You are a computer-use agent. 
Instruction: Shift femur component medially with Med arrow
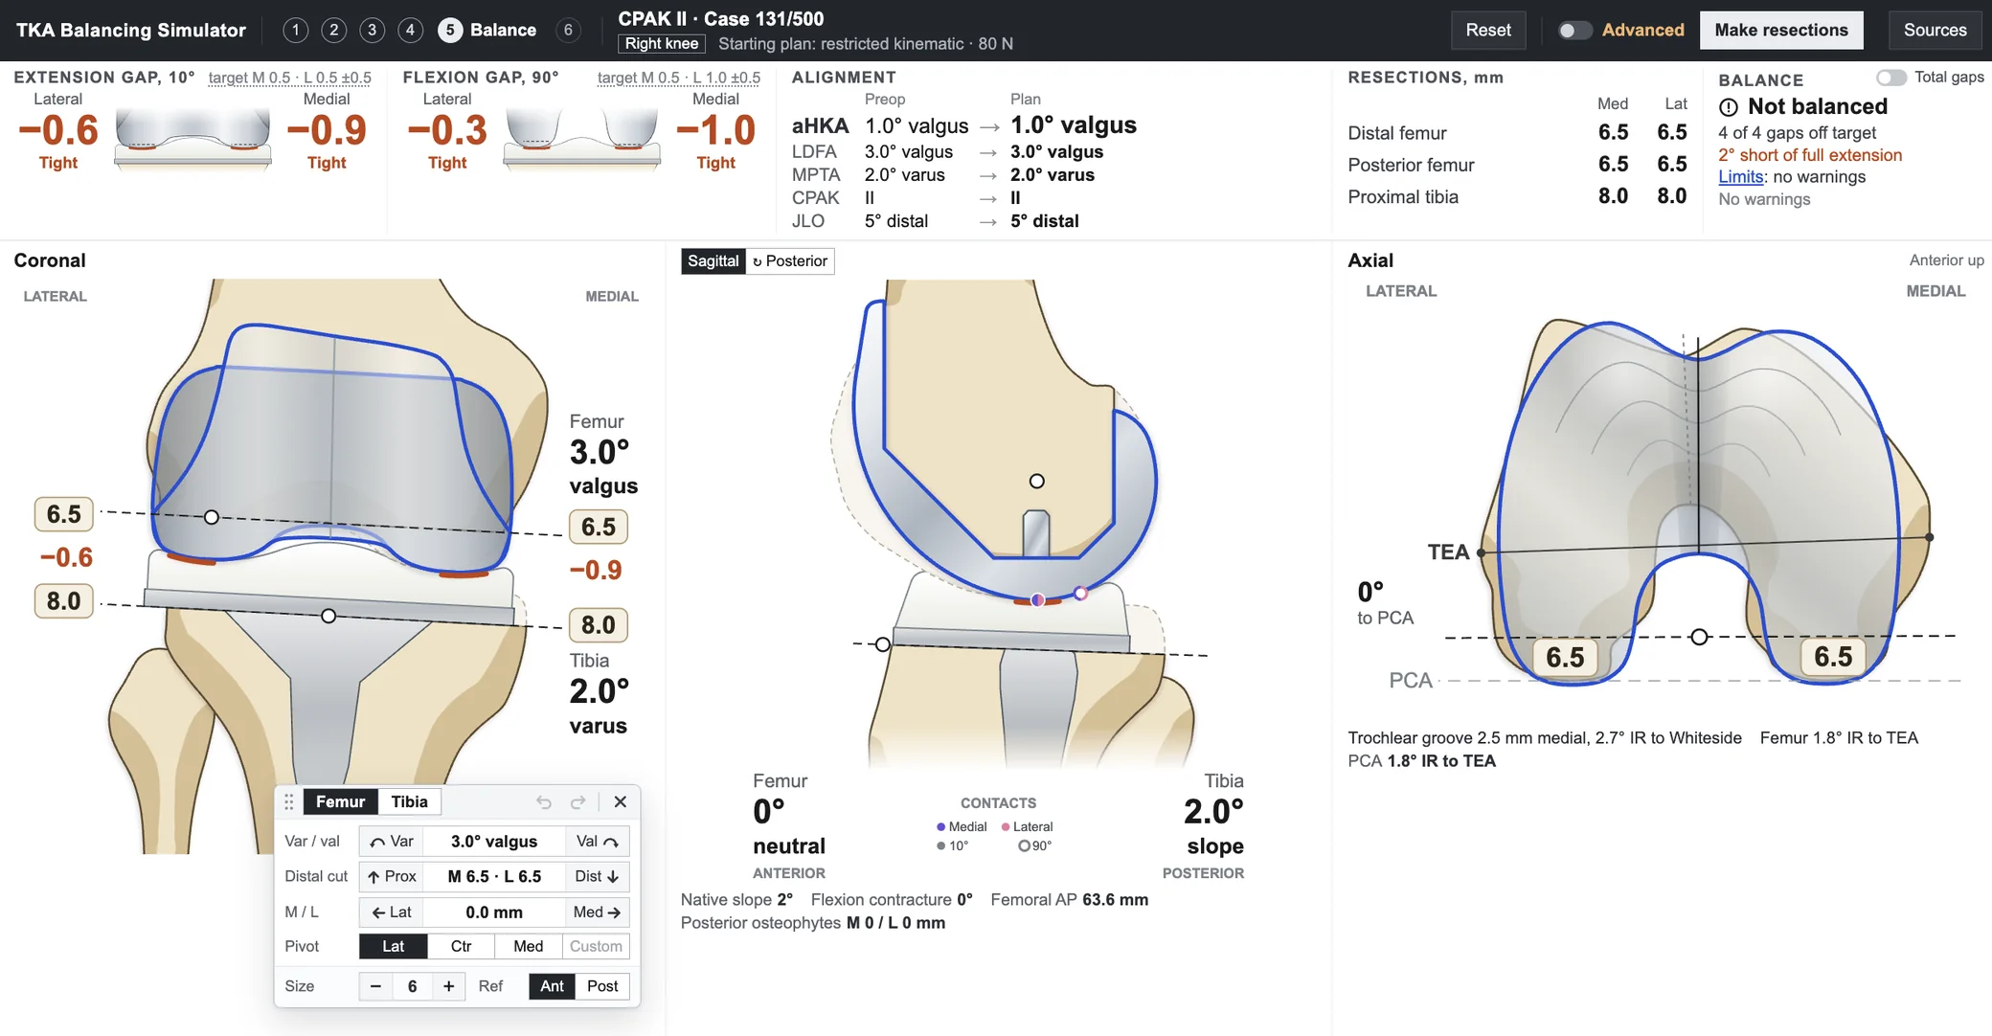click(x=597, y=912)
